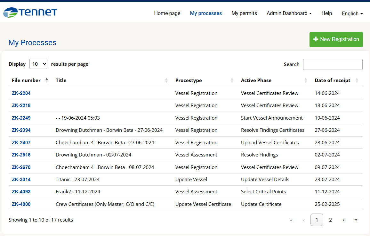
Task: Click New Registration button
Action: coord(336,39)
